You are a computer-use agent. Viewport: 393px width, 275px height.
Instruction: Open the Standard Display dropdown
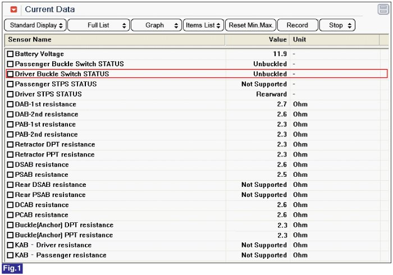(35, 25)
